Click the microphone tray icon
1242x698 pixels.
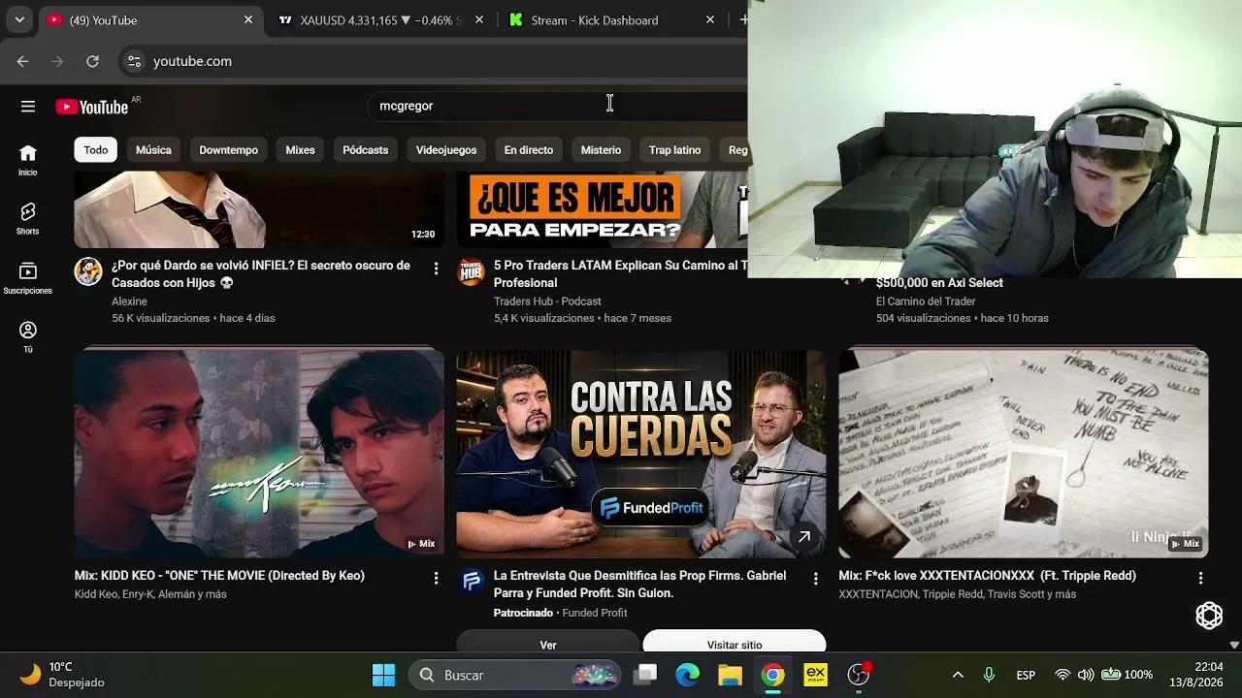pos(989,675)
